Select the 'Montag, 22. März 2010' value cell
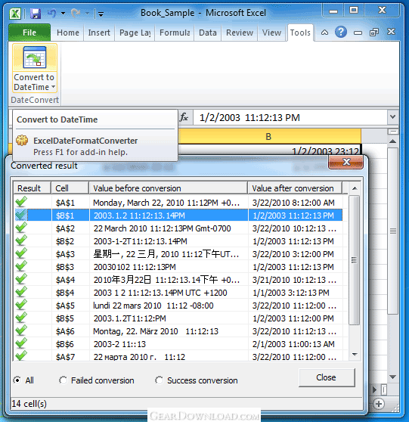The image size is (409, 422). (156, 331)
